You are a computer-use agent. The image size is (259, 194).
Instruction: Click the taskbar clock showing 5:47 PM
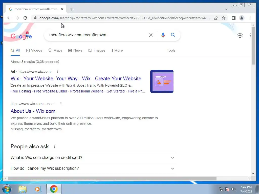pos(246,189)
